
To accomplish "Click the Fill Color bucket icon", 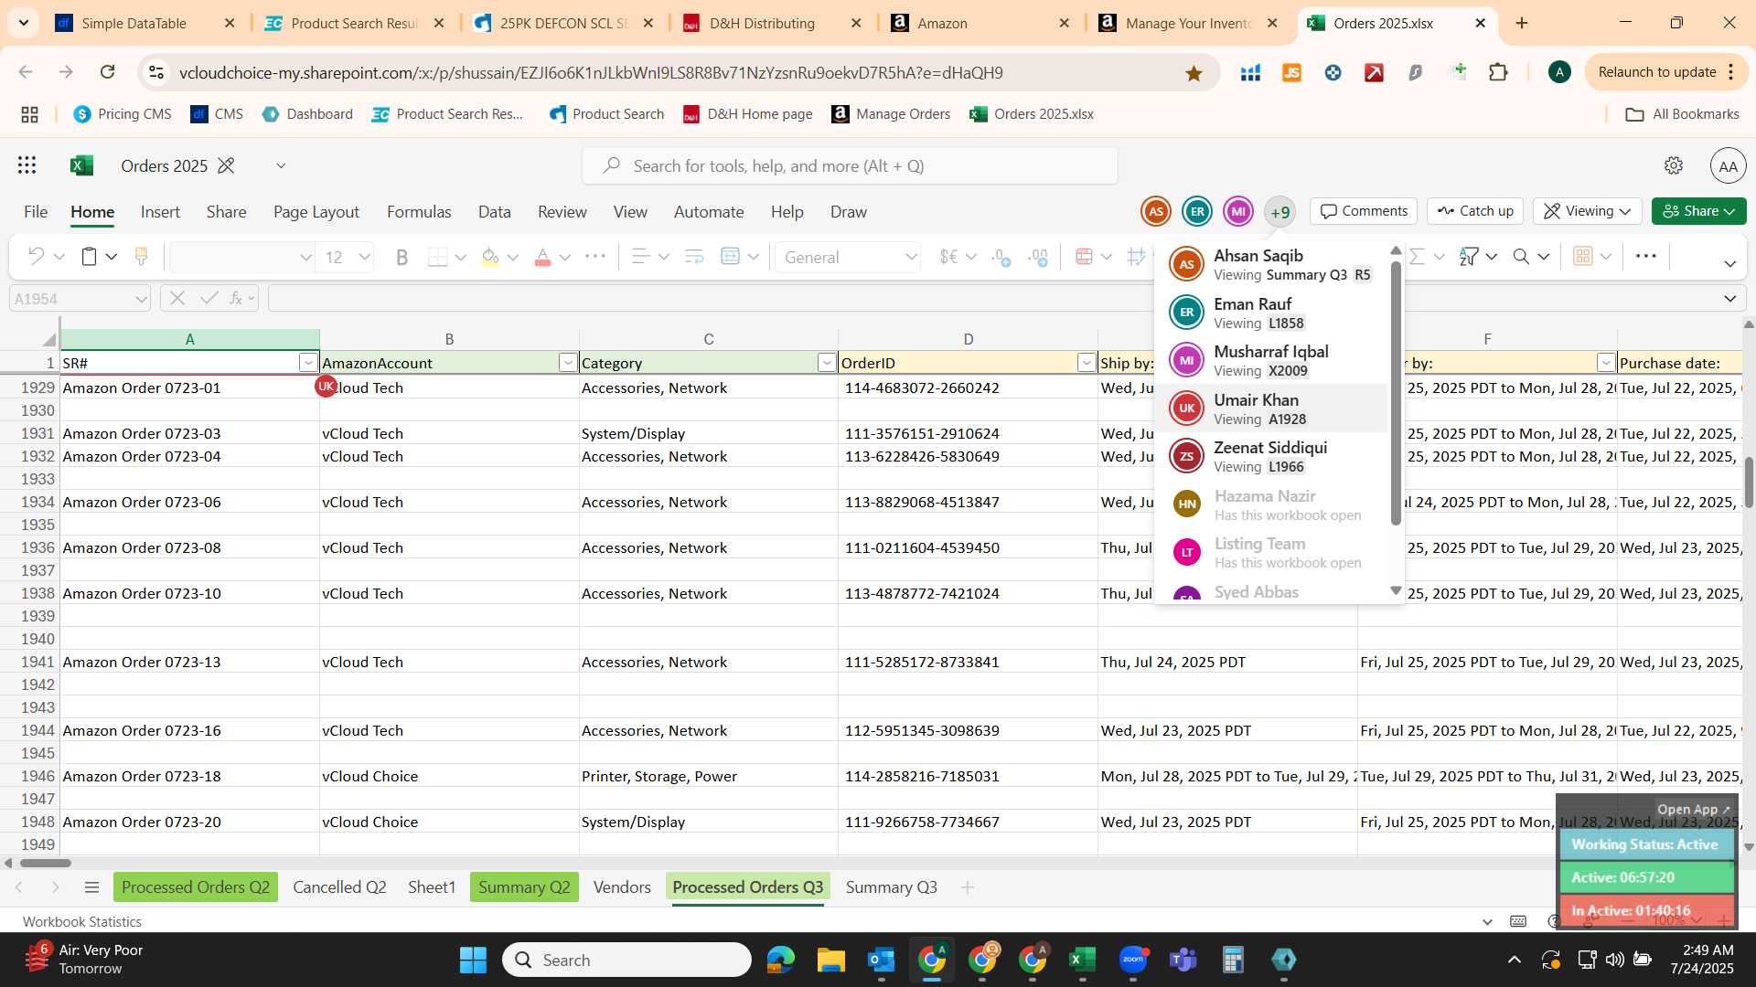I will (x=490, y=258).
